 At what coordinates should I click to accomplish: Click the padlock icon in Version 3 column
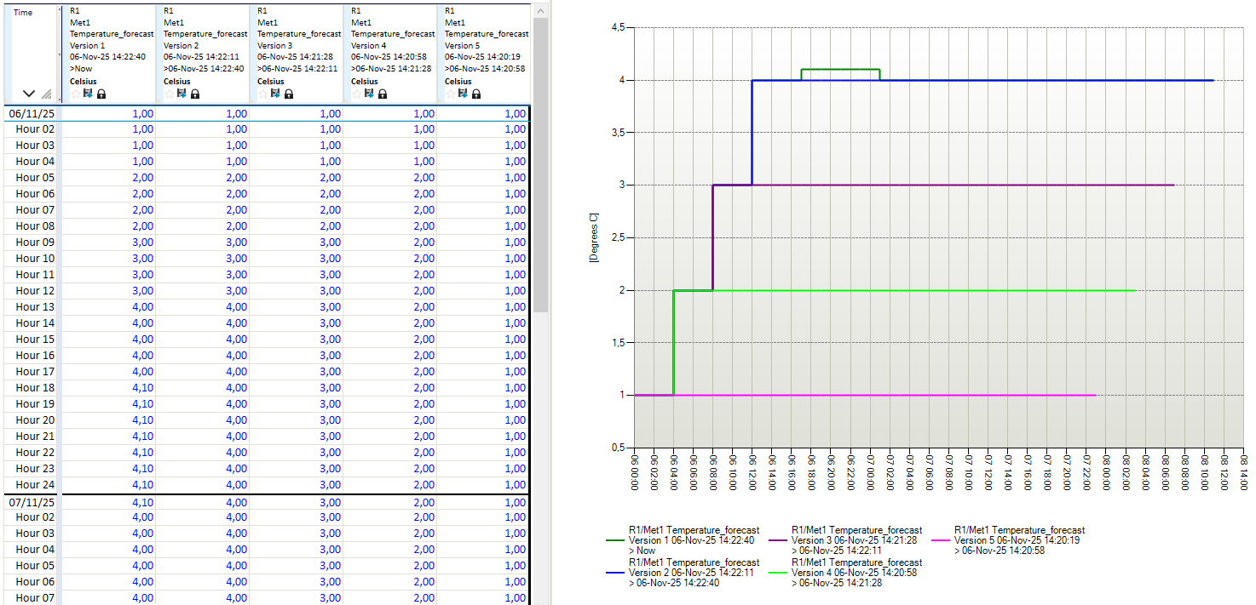pyautogui.click(x=289, y=94)
